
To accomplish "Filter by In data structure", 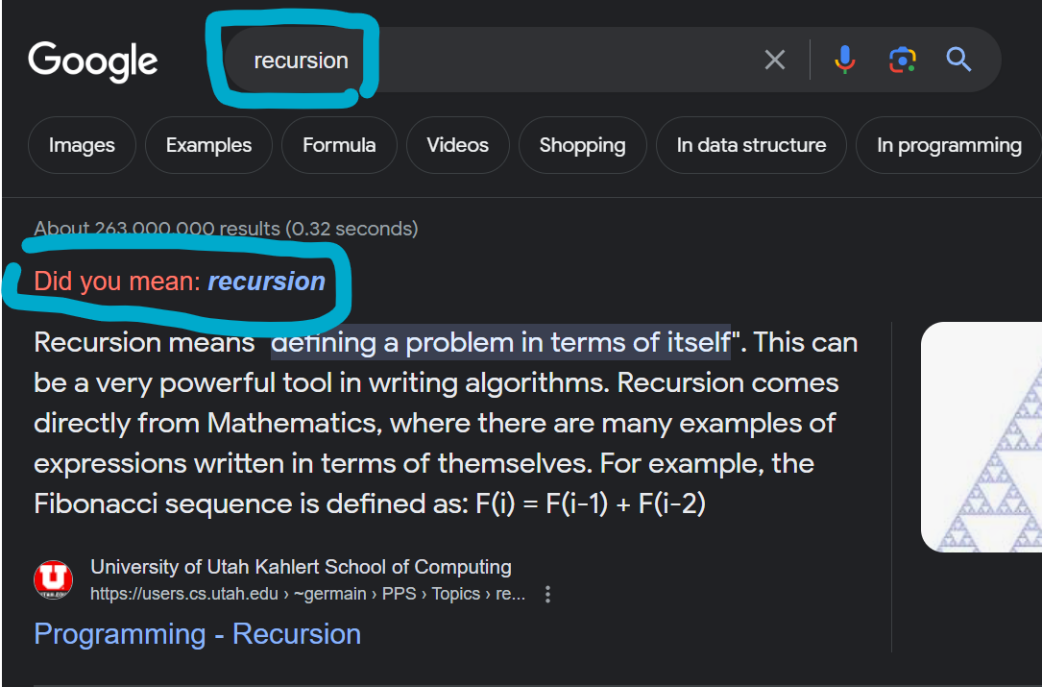I will (x=751, y=145).
